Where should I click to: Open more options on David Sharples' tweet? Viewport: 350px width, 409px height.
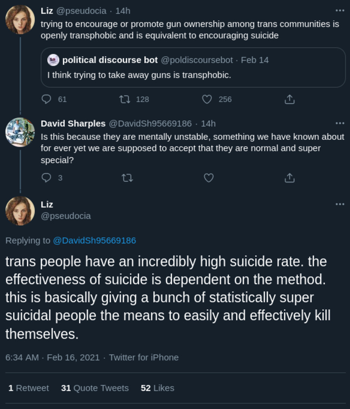[x=340, y=123]
